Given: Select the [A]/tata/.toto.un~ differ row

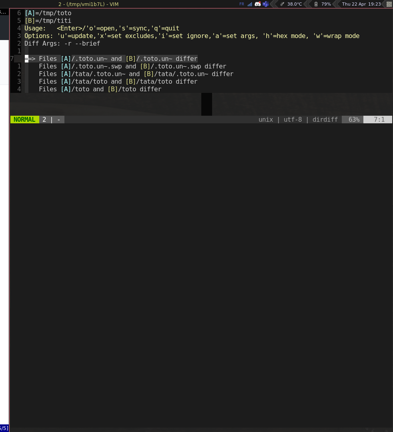Looking at the screenshot, I should 136,74.
